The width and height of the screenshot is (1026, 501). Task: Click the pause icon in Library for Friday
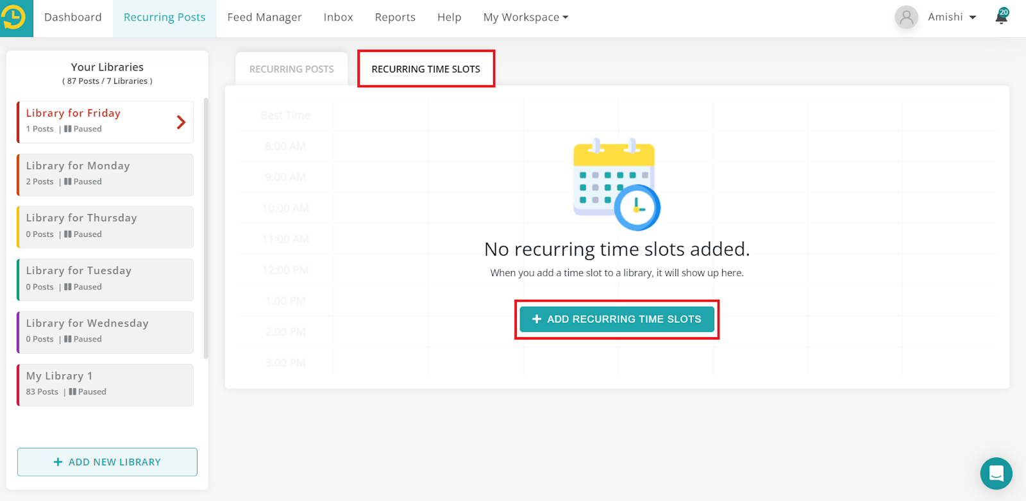coord(68,129)
